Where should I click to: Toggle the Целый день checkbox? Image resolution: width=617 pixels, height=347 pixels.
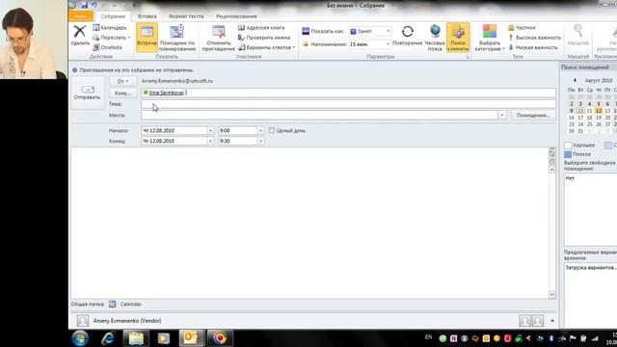point(272,130)
